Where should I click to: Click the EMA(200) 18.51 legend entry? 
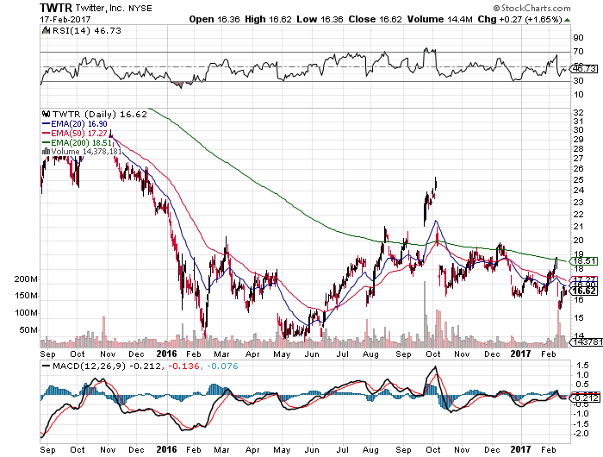[x=77, y=142]
